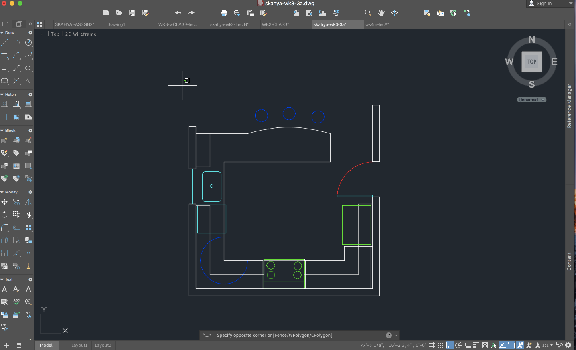
Task: Toggle polar tracking in status bar
Action: (458, 345)
